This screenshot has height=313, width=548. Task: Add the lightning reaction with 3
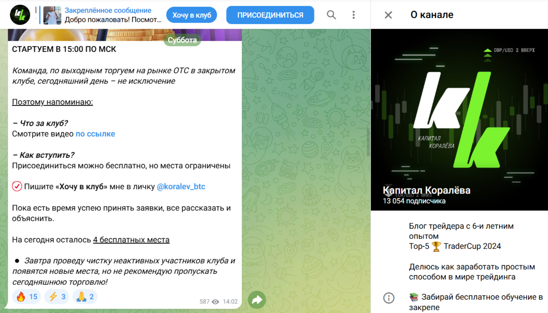57,297
